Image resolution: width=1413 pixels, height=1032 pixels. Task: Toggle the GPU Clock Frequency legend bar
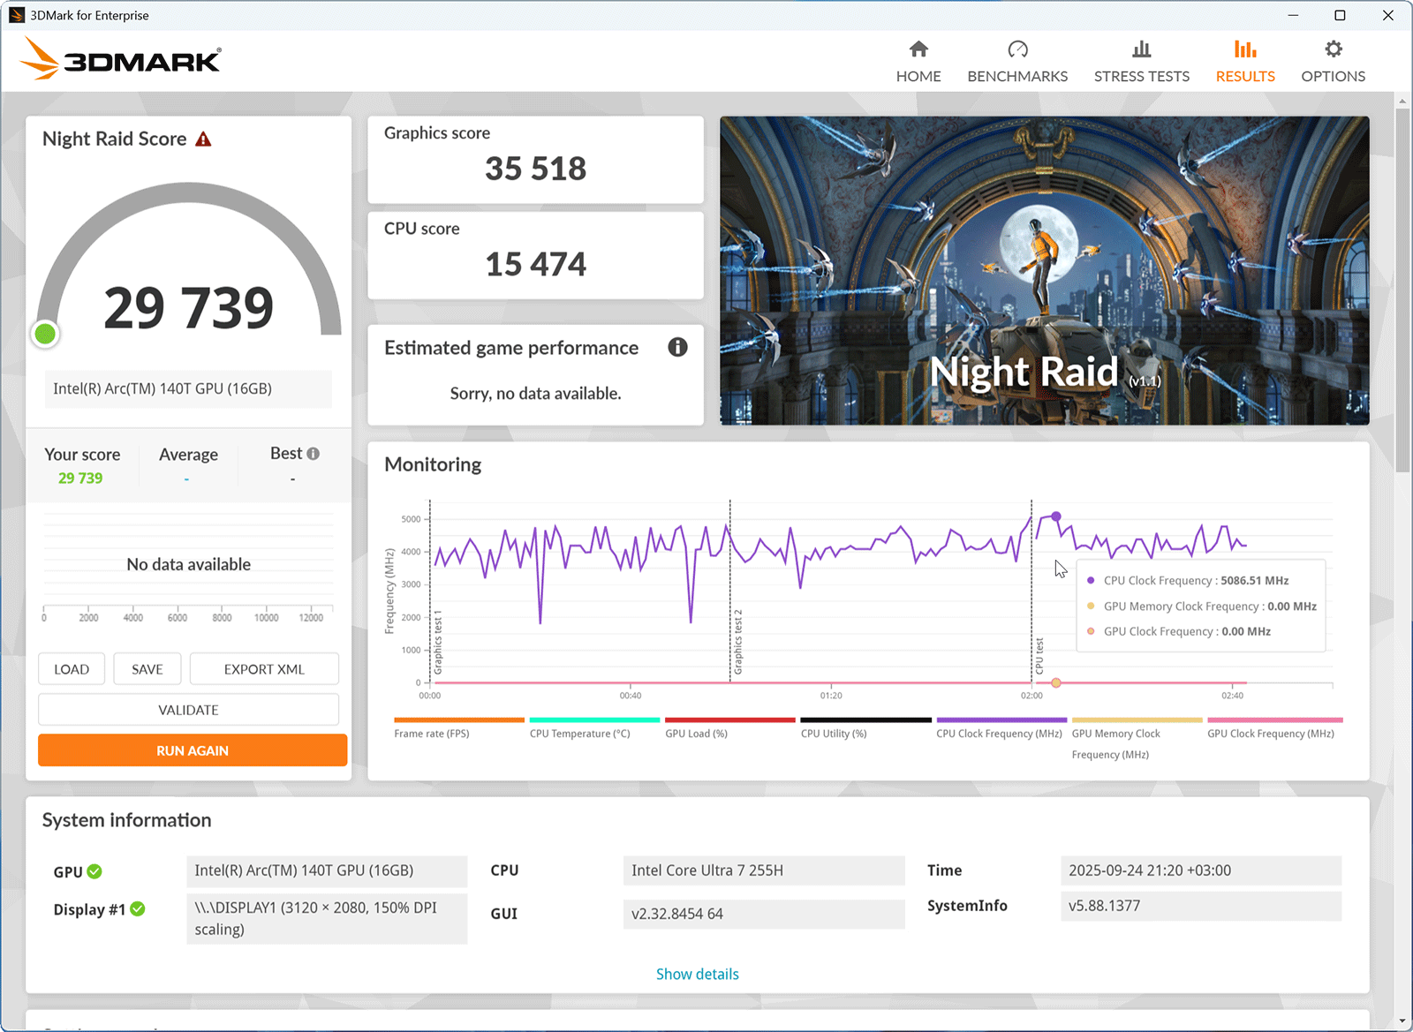[x=1275, y=720]
